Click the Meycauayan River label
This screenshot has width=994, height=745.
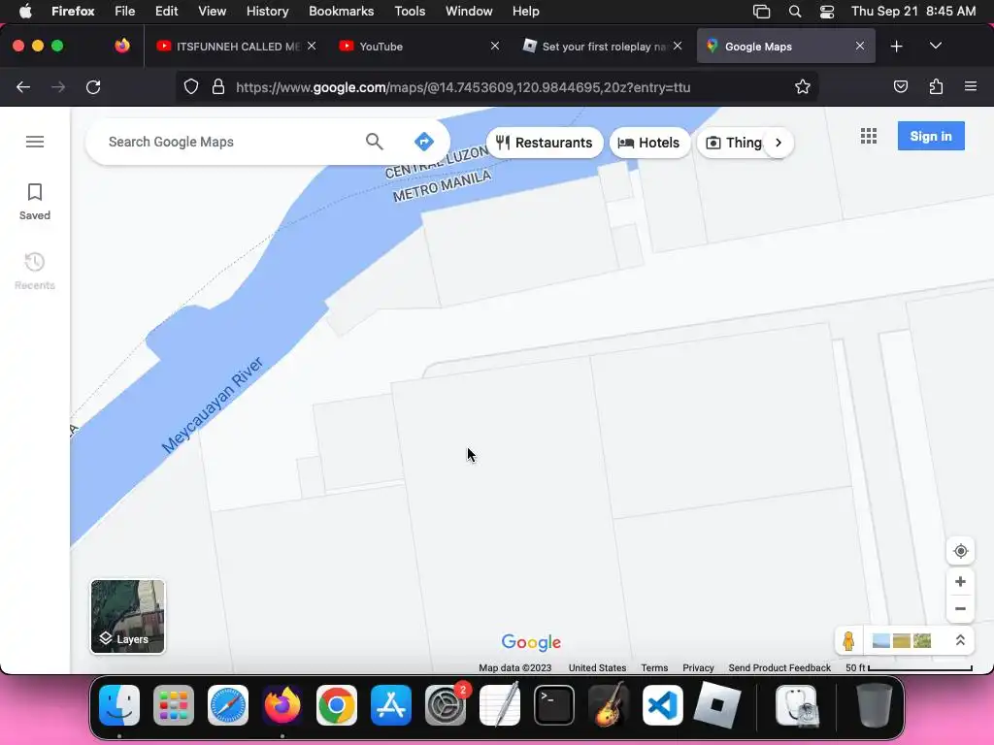(213, 405)
